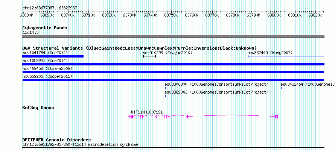Image resolution: width=335 pixels, height=150 pixels.
Task: Click the small blue esv3306300 variant mark
Action: 165,88
